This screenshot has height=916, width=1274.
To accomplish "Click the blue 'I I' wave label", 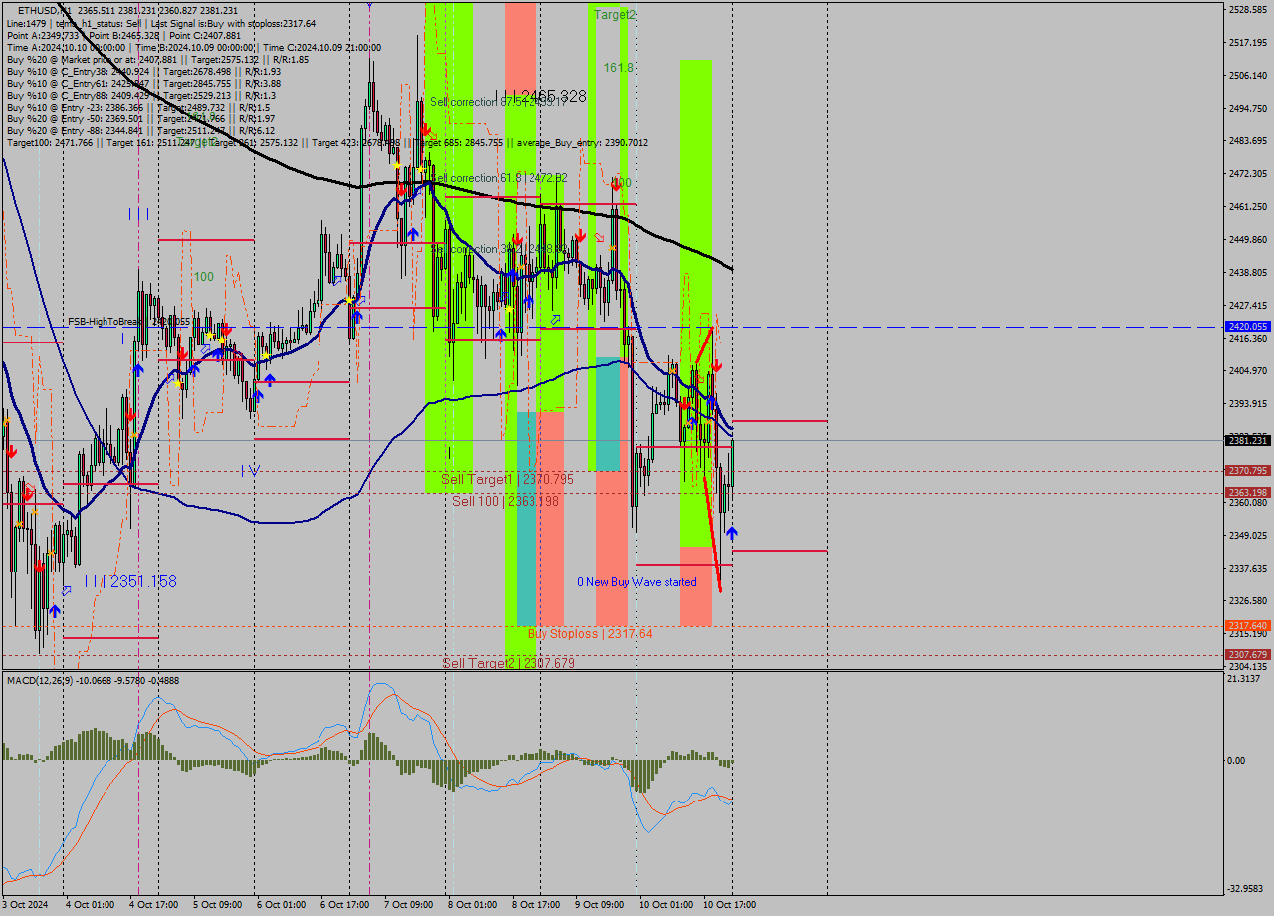I will [x=138, y=214].
